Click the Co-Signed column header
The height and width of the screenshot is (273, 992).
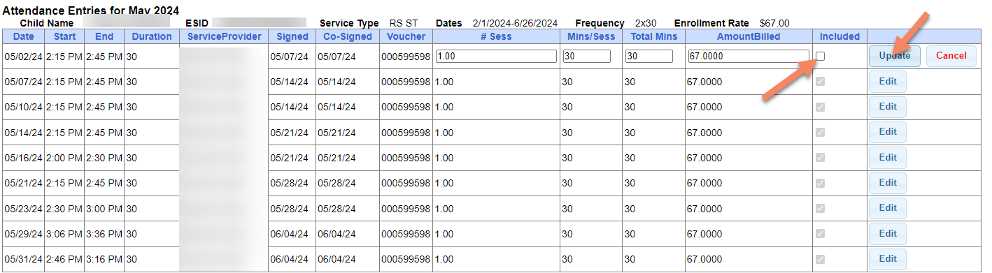(348, 36)
